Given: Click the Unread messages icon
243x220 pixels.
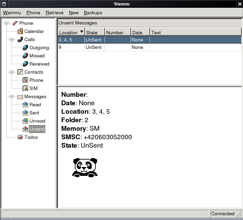Looking at the screenshot, I should point(25,121).
